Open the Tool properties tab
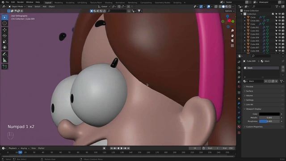The width and height of the screenshot is (286, 161). pyautogui.click(x=239, y=62)
